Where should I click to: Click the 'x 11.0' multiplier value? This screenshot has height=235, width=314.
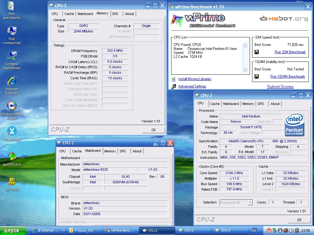[x=234, y=178]
